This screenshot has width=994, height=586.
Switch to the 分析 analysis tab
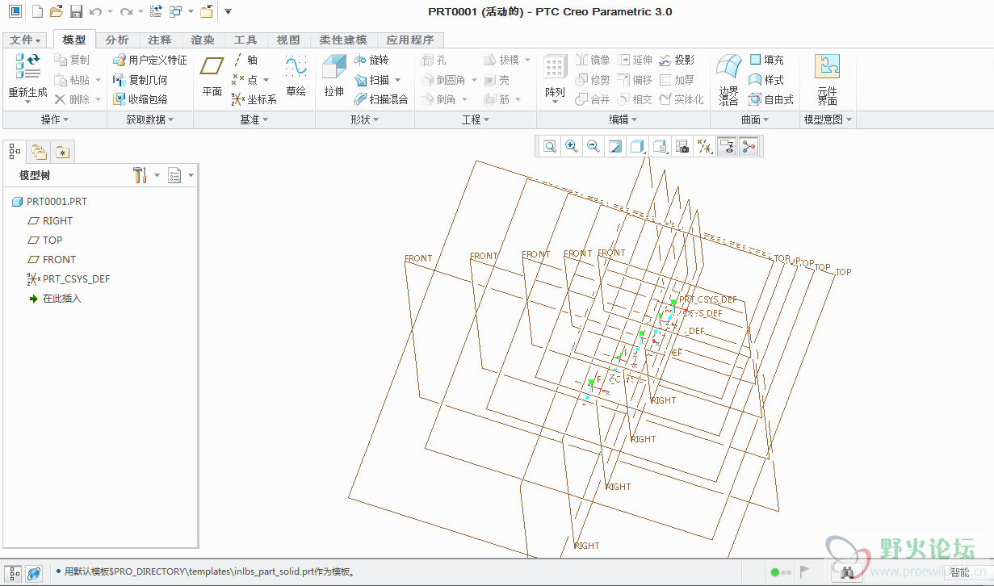coord(117,40)
